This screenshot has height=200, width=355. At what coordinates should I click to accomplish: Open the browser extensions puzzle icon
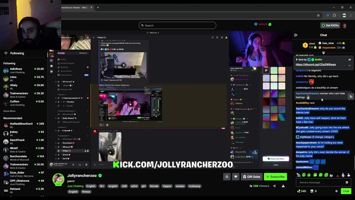334,15
